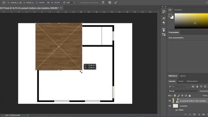Add layer mask icon
Image resolution: width=208 pixels, height=117 pixels.
(x=194, y=114)
